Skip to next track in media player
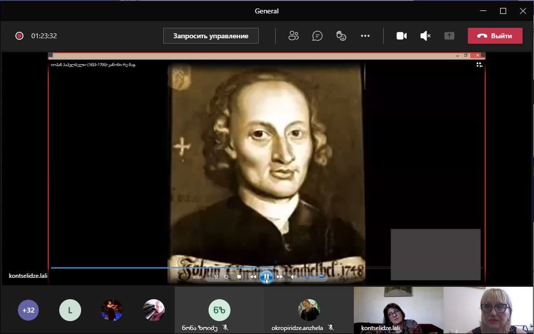534x334 pixels. 280,277
